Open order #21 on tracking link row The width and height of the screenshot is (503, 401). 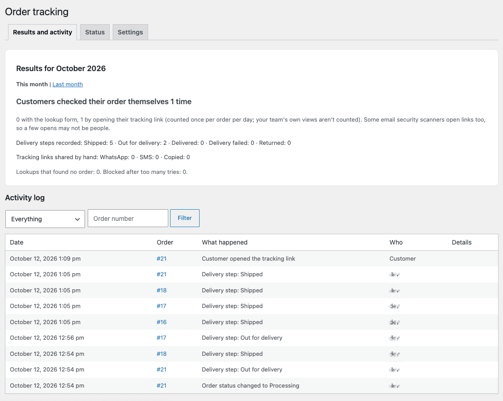click(x=162, y=259)
